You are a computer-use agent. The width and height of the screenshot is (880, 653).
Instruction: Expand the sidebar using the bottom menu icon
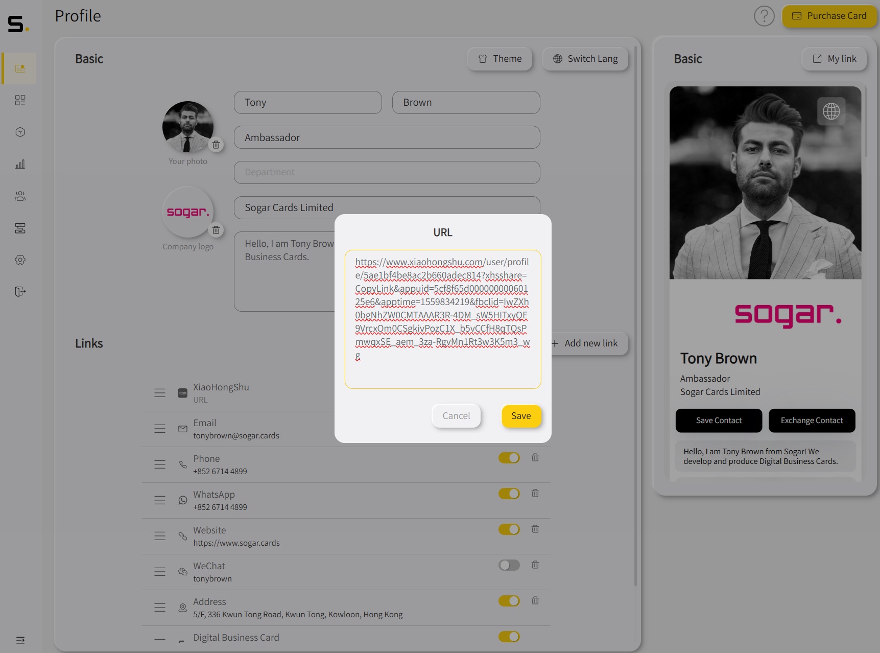pyautogui.click(x=20, y=640)
